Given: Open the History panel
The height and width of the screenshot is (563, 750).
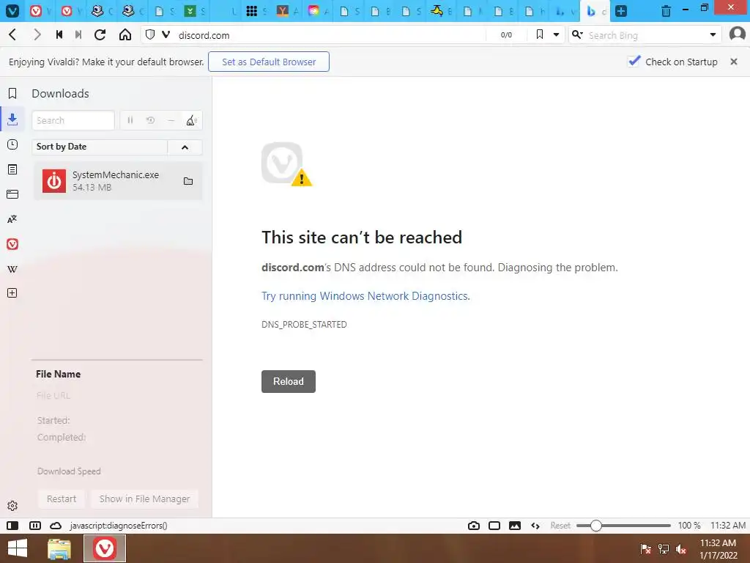Looking at the screenshot, I should coord(12,144).
